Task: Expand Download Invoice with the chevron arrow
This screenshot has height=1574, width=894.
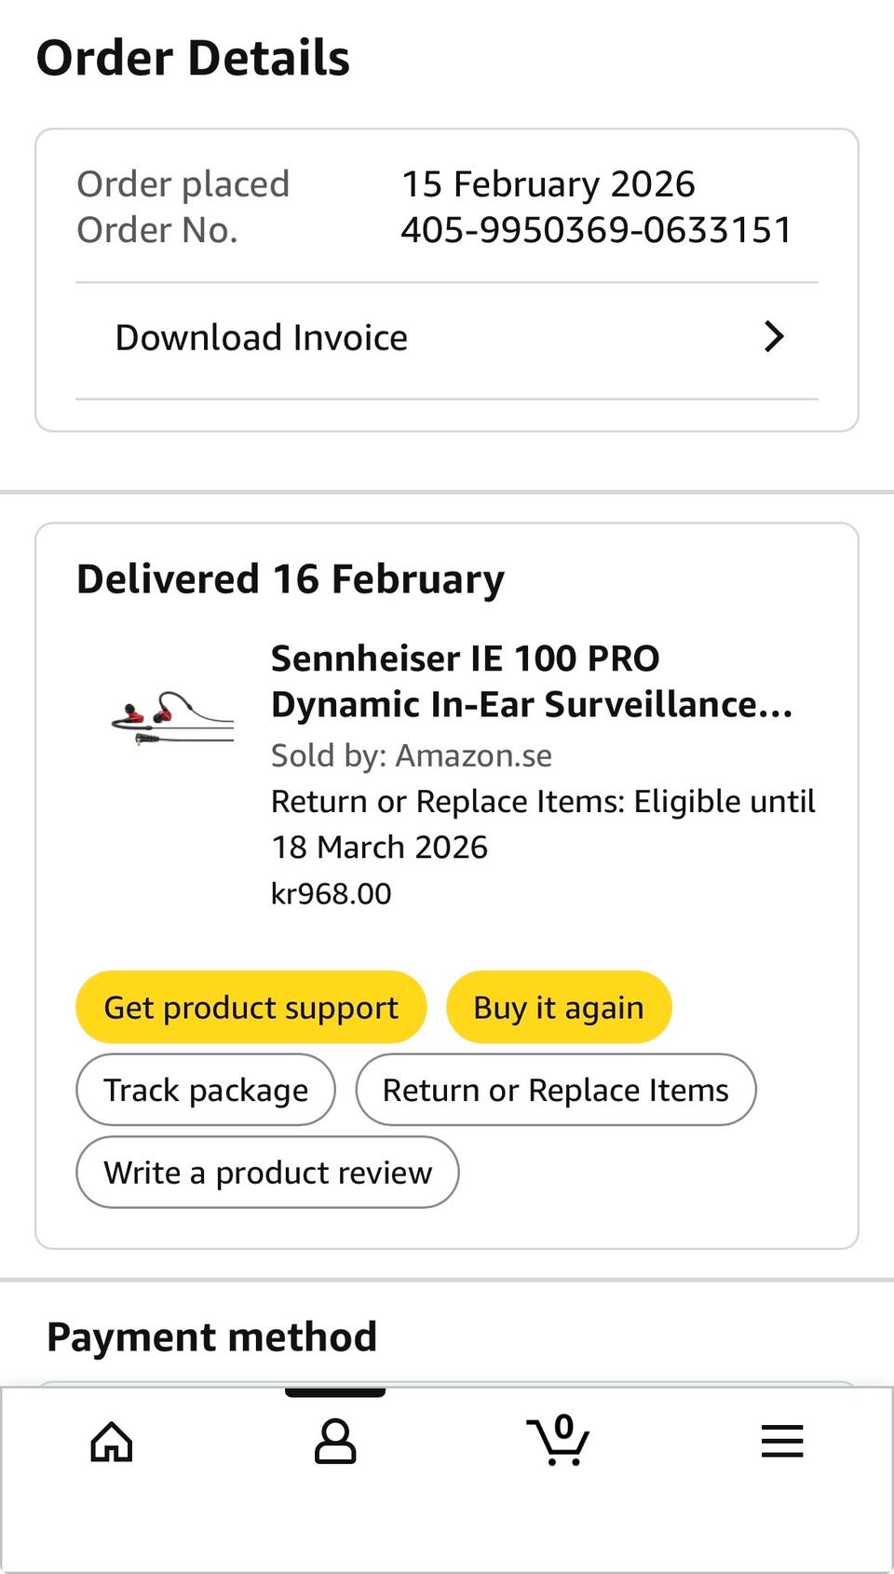Action: point(774,336)
